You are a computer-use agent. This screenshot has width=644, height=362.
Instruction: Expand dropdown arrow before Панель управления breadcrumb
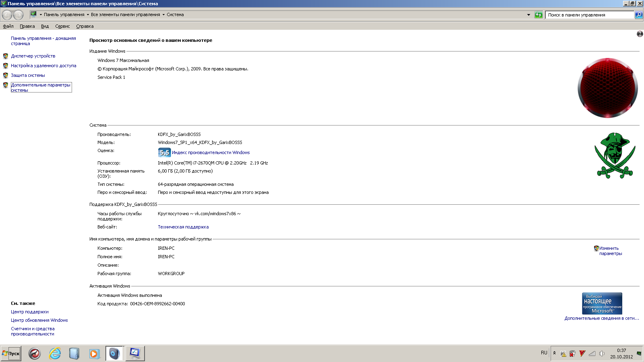(x=41, y=15)
